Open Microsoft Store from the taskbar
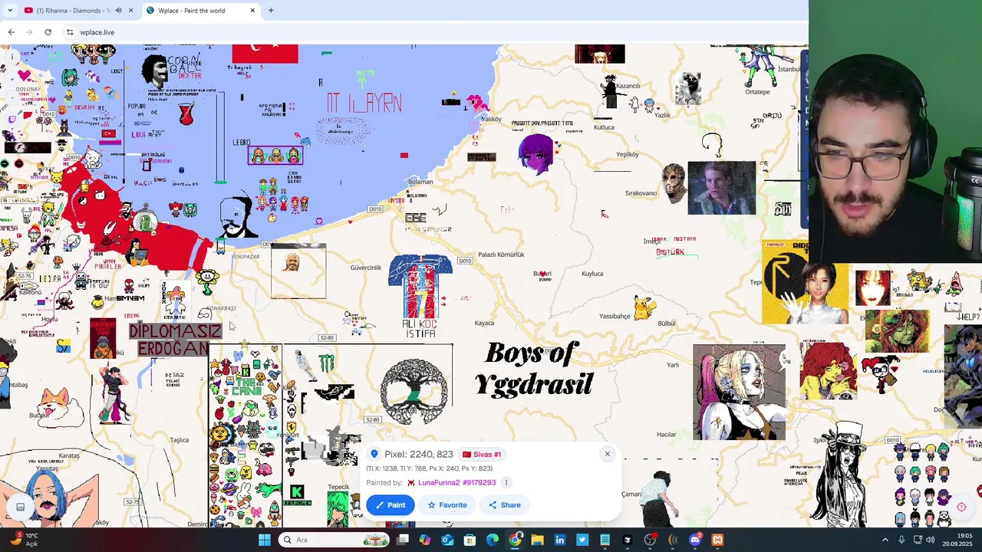The image size is (982, 552). click(470, 540)
